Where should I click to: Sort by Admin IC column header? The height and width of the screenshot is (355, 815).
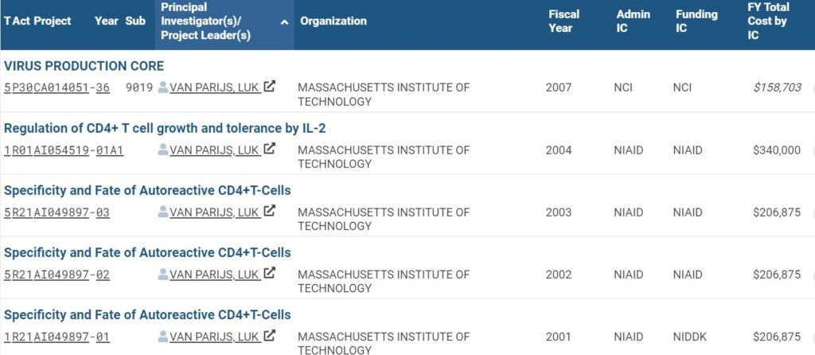coord(633,21)
